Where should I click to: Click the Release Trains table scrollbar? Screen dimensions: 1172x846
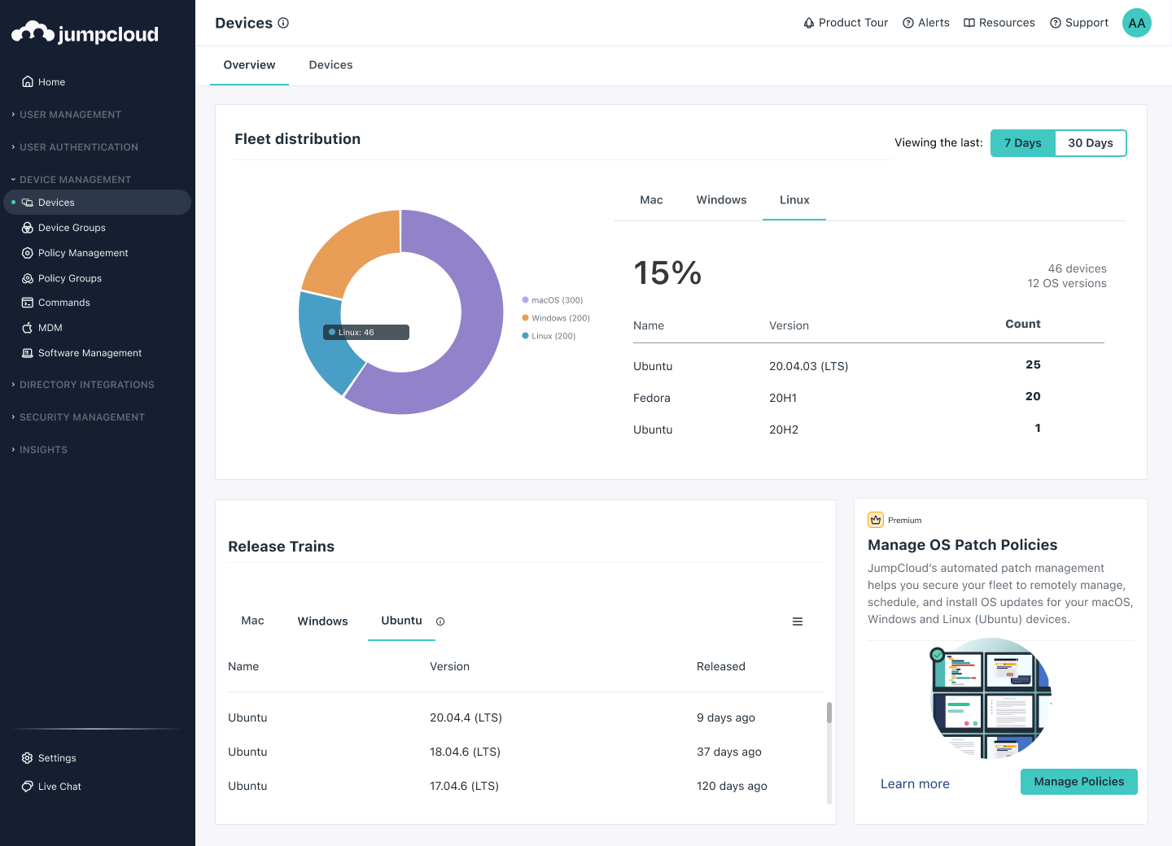pyautogui.click(x=829, y=713)
